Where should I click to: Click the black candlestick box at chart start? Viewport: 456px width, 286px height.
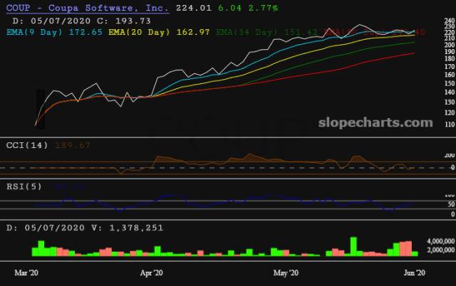click(39, 110)
